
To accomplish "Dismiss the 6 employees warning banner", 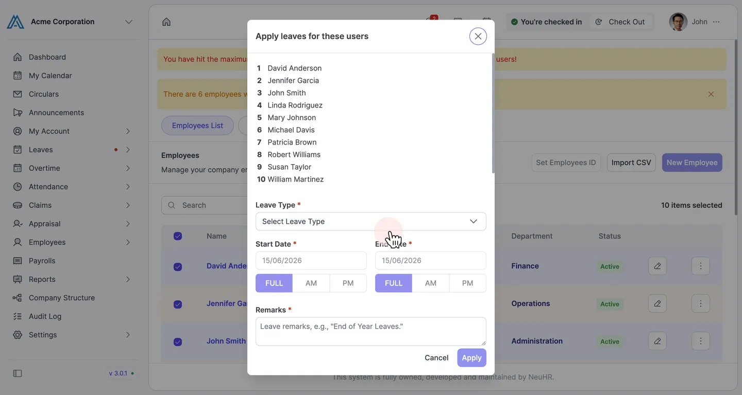I will 711,94.
